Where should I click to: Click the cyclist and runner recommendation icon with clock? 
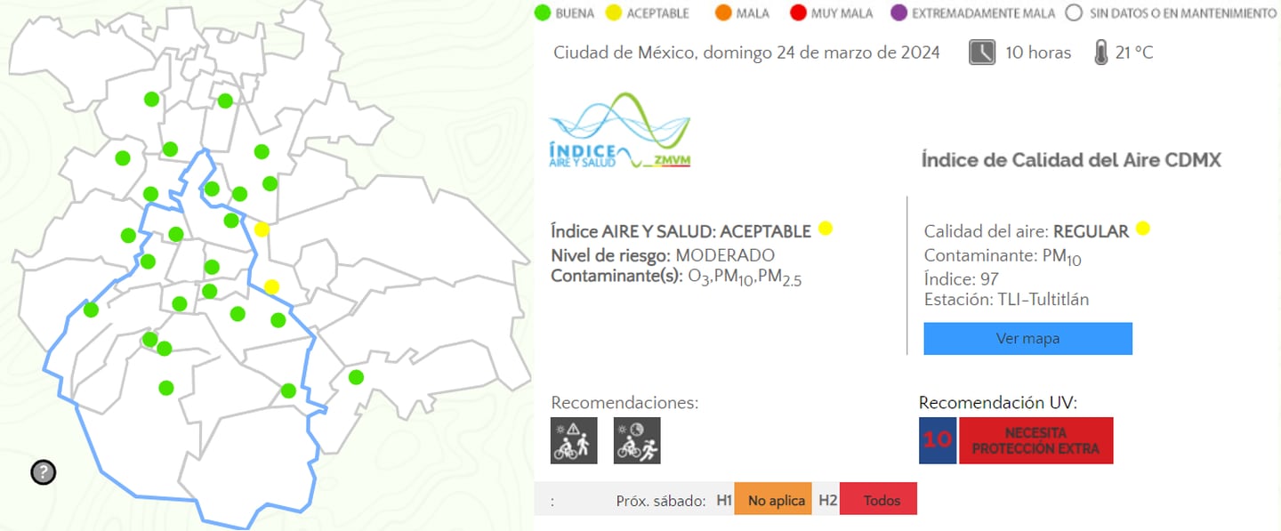pyautogui.click(x=637, y=440)
